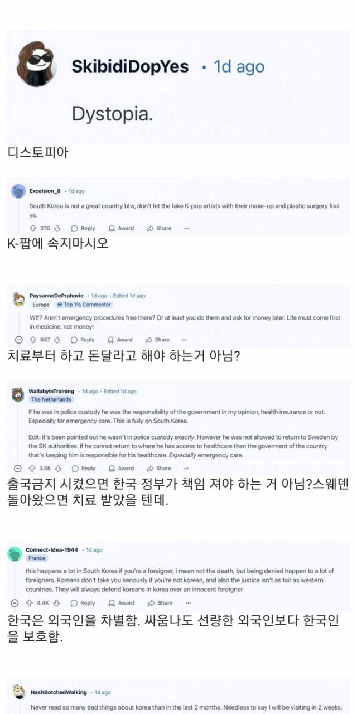
Task: Collapse PaysanneDePrahovie's comment thread
Action: click(18, 340)
